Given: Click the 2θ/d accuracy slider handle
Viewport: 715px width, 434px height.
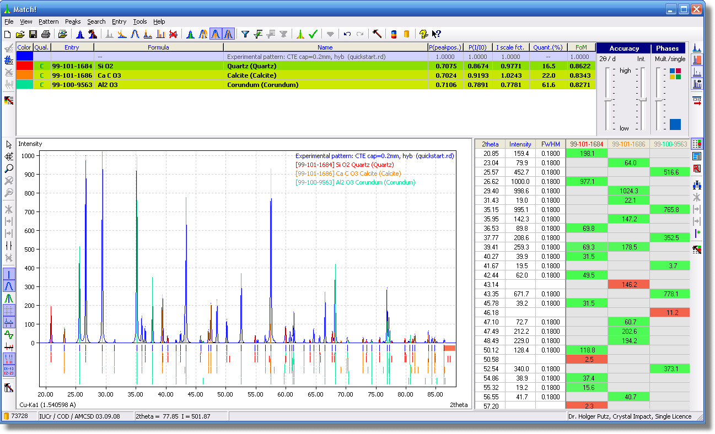Looking at the screenshot, I should tap(608, 100).
